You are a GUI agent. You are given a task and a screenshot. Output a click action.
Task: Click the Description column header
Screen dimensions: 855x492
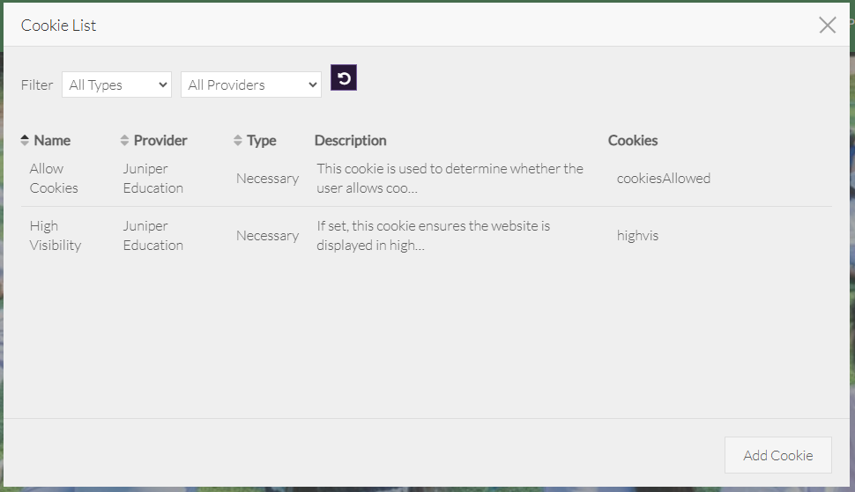point(350,141)
